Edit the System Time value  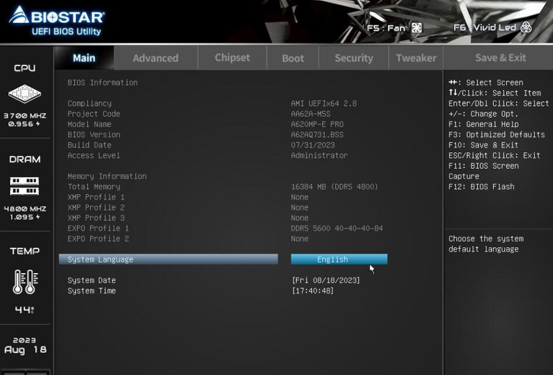pos(312,291)
